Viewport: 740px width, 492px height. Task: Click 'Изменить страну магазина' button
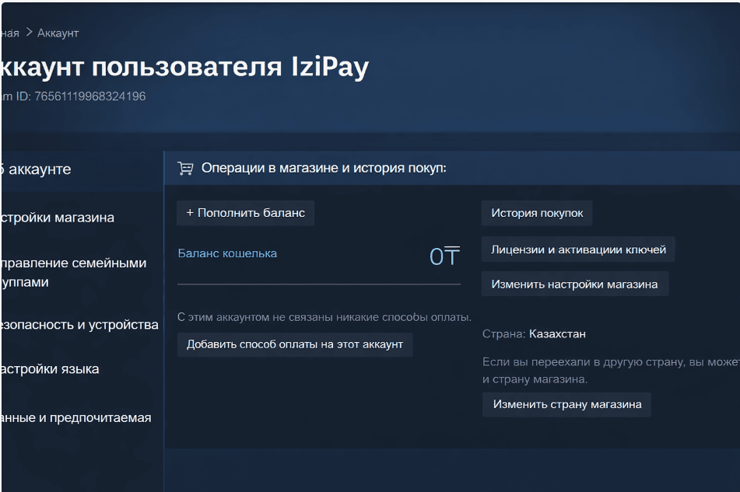(566, 404)
